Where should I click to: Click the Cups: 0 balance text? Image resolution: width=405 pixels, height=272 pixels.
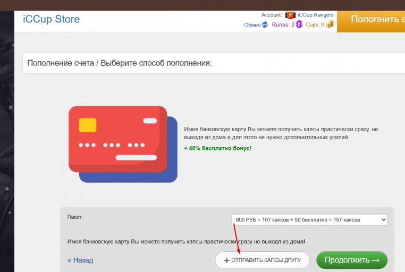point(315,25)
